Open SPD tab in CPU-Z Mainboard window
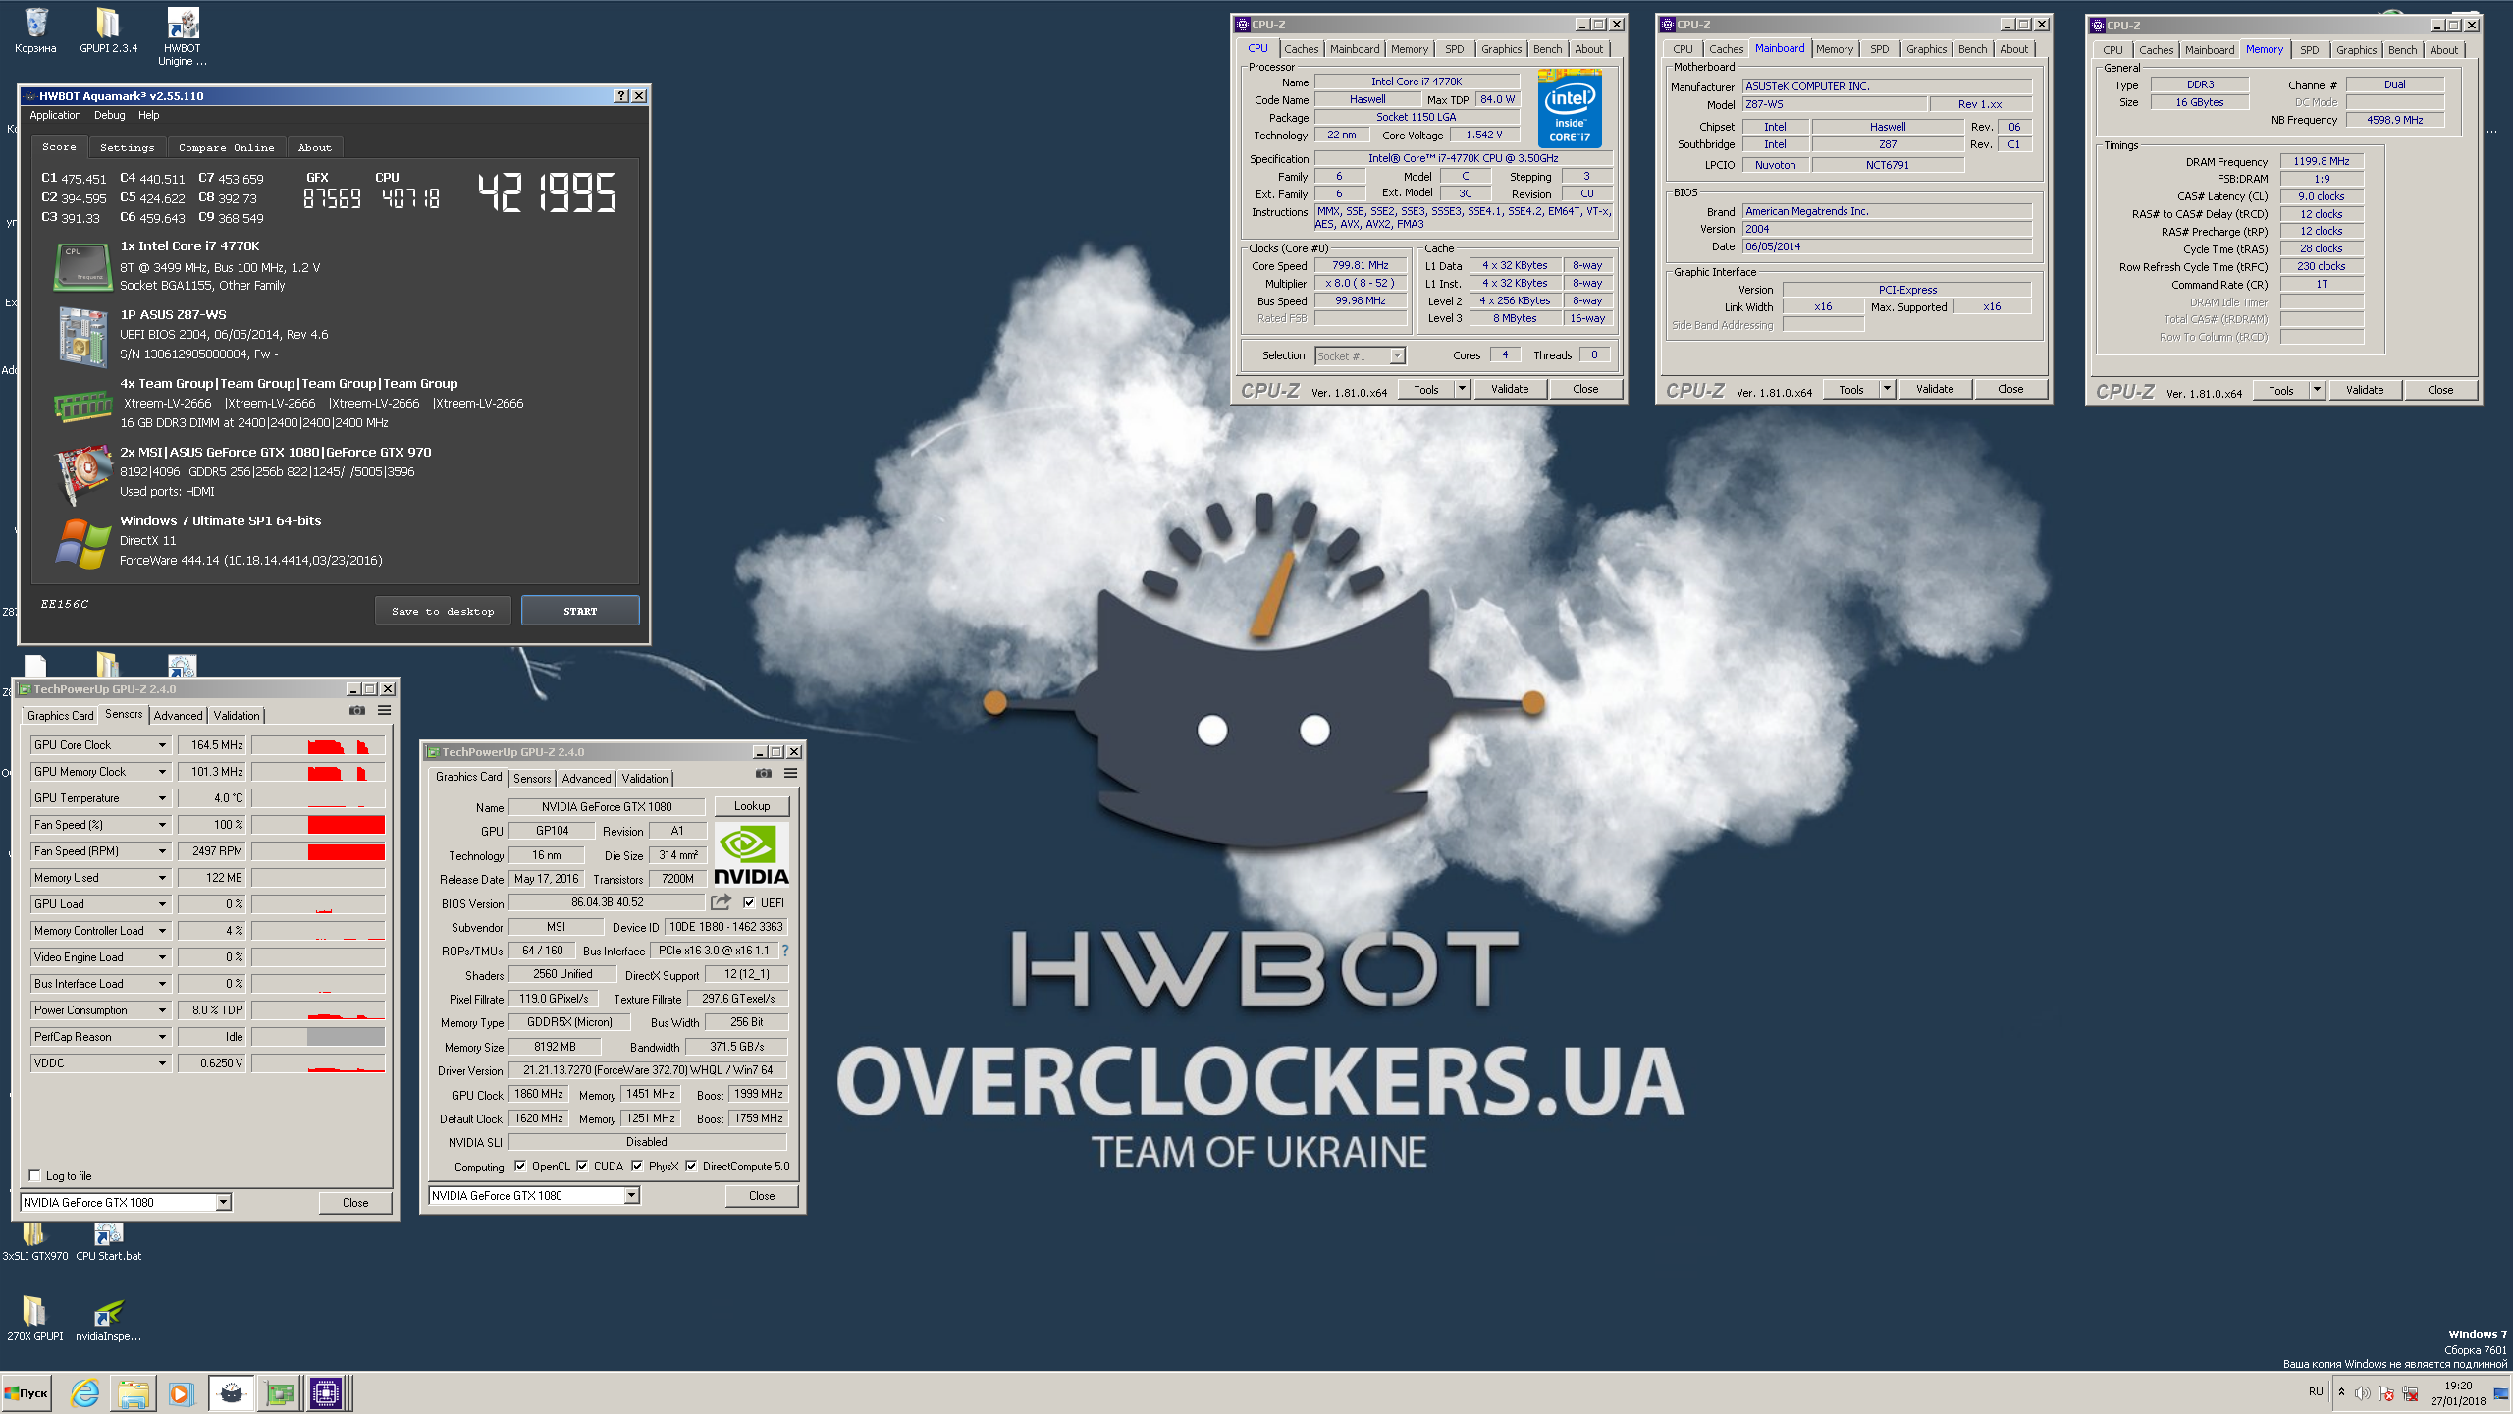This screenshot has width=2513, height=1414. point(1879,49)
